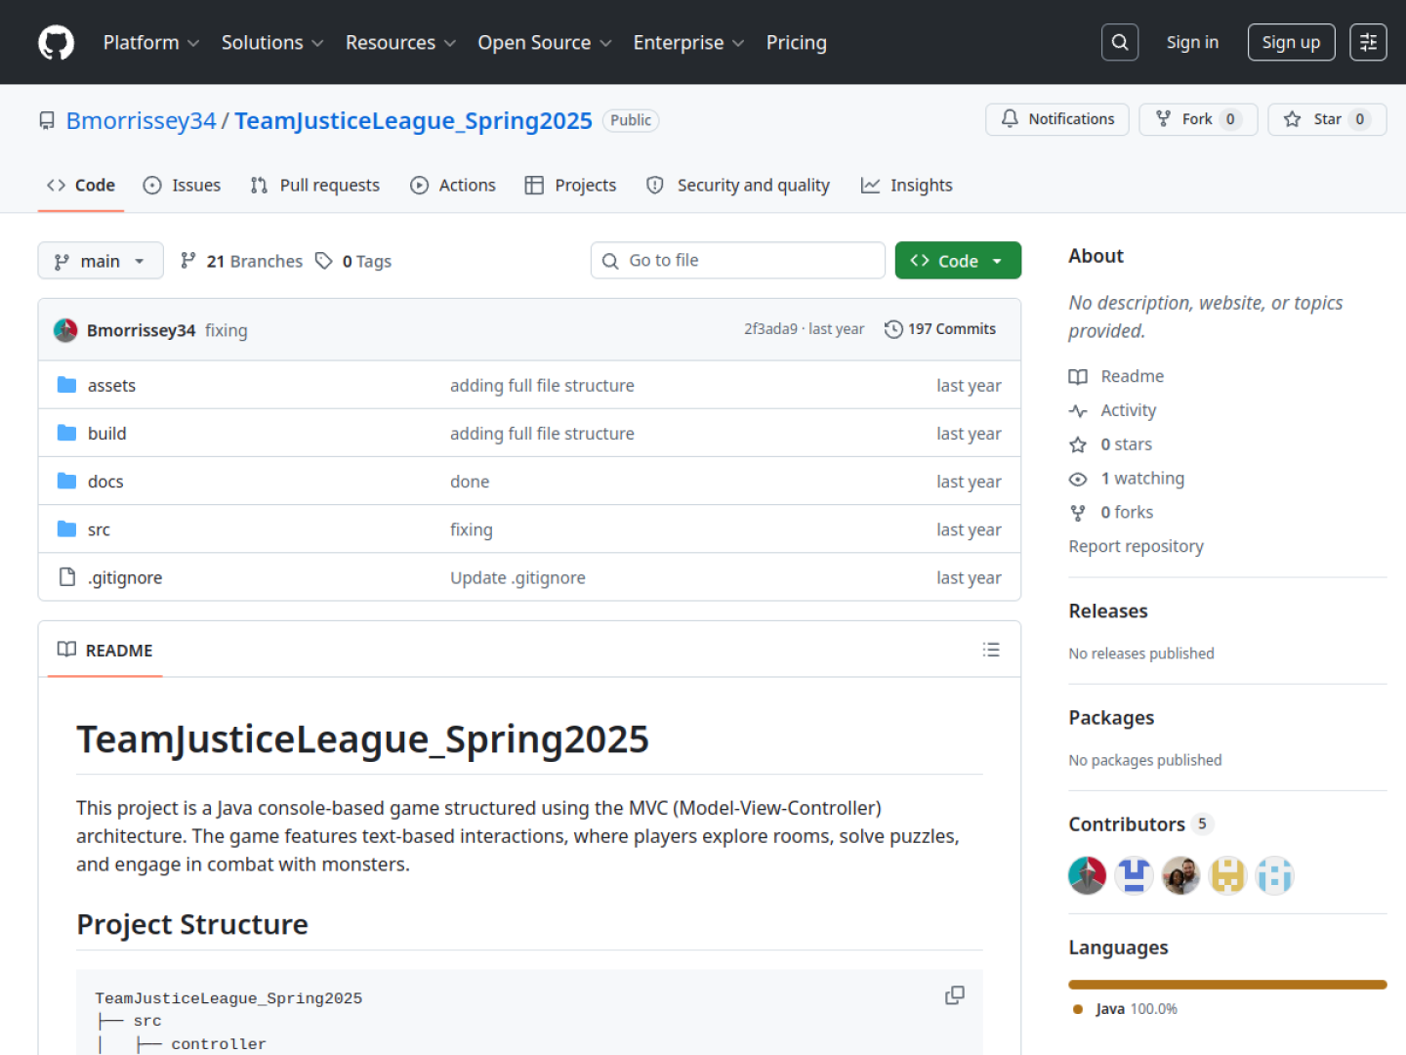Click the assets folder icon
The image size is (1406, 1055).
tap(66, 385)
